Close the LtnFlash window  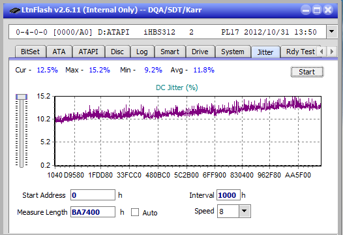pos(328,10)
